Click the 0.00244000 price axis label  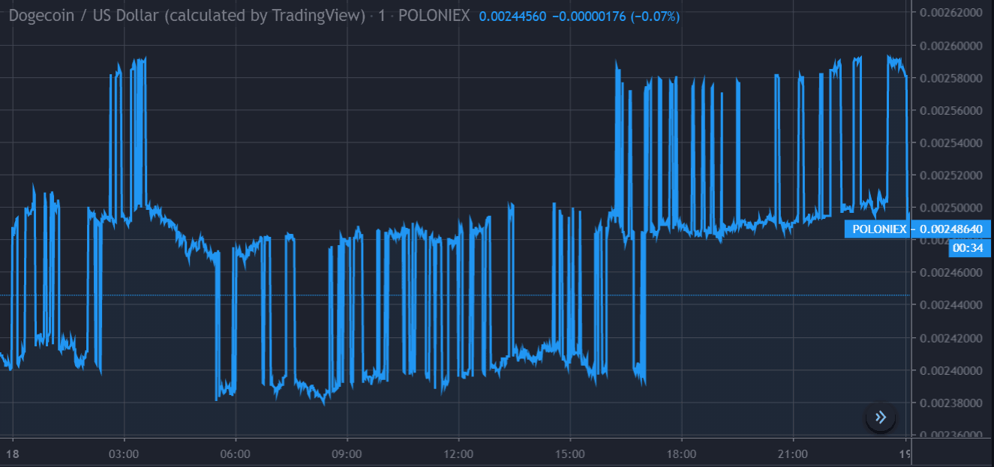pyautogui.click(x=950, y=305)
